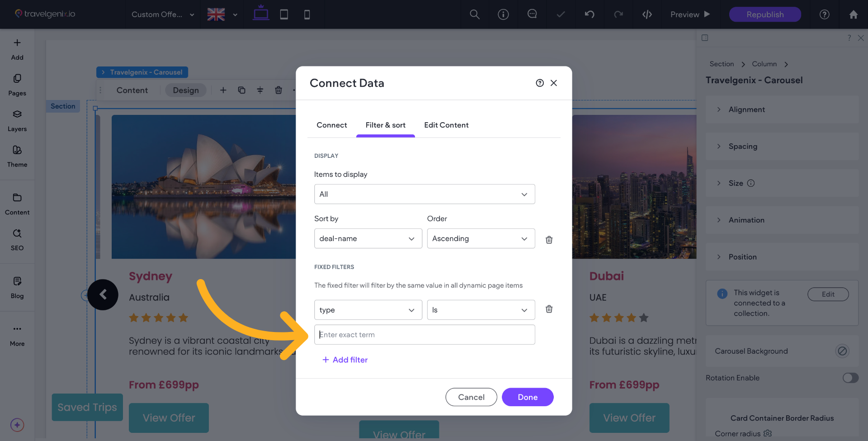Click the Done button
The width and height of the screenshot is (868, 441).
pyautogui.click(x=528, y=397)
